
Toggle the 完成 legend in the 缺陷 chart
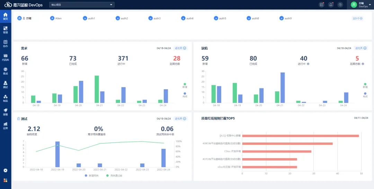click(x=365, y=95)
